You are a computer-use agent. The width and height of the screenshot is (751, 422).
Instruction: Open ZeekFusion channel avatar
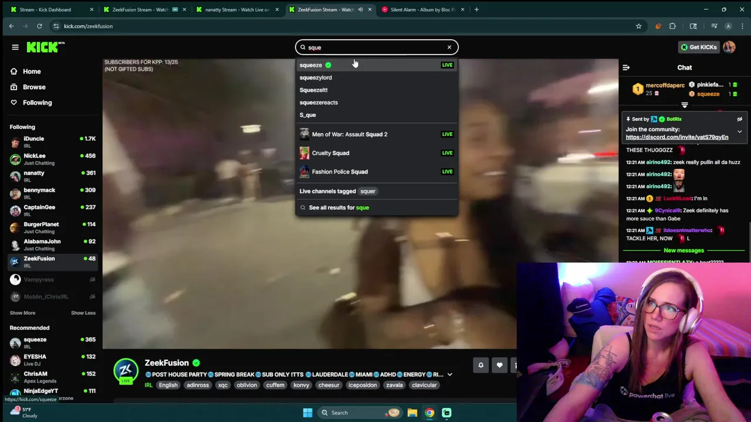(x=126, y=371)
